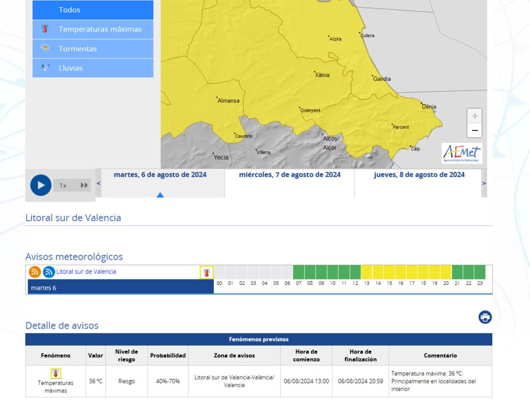Image resolution: width=530 pixels, height=408 pixels.
Task: Click the 36 ºC value cell
Action: (x=95, y=381)
